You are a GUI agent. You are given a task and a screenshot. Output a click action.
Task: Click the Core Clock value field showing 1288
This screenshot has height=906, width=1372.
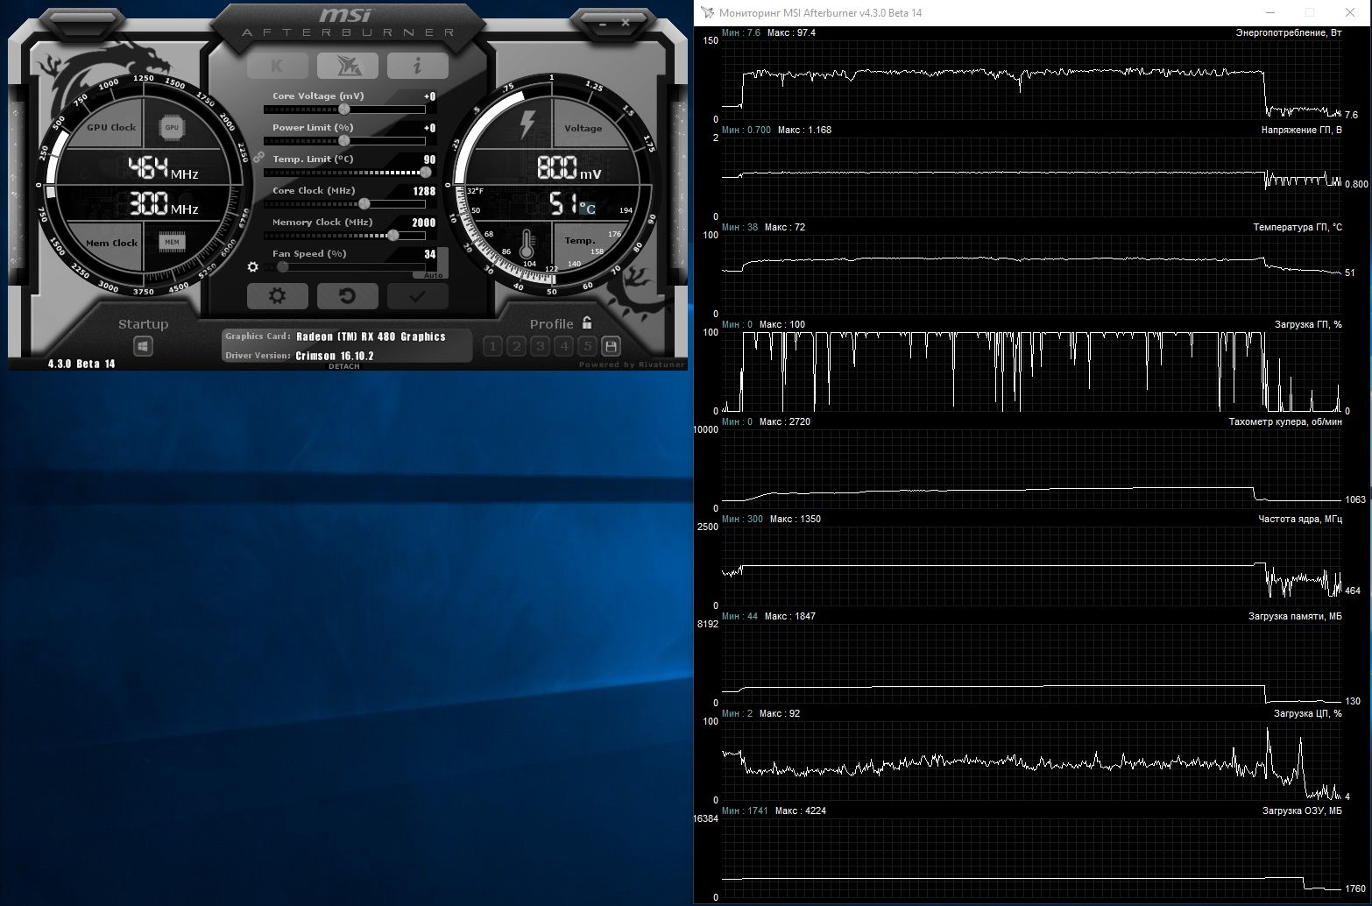click(x=424, y=191)
